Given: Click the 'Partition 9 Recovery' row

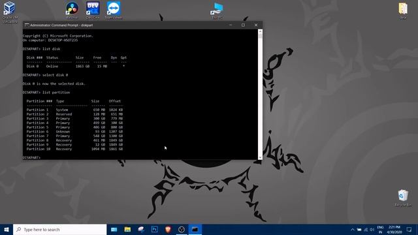Looking at the screenshot, I should point(74,144).
